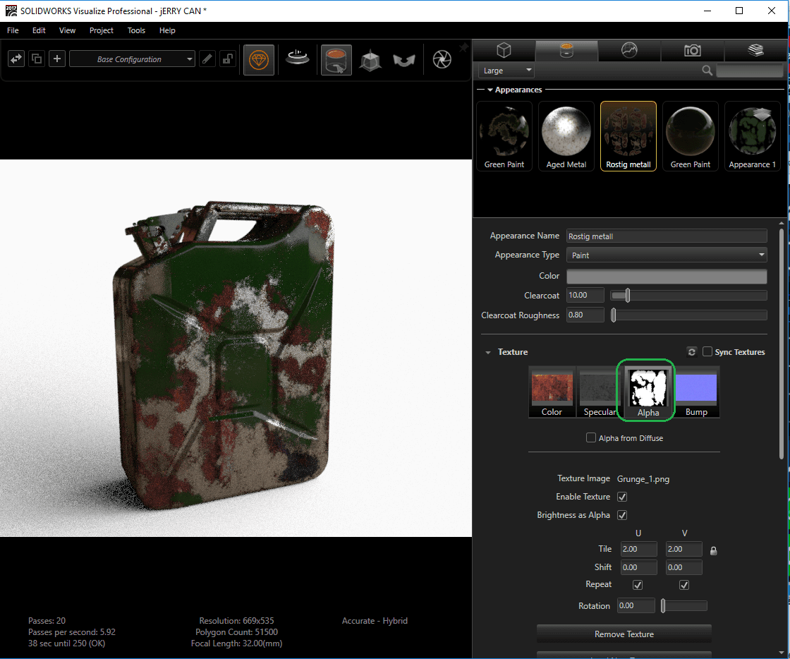Open the Appearance Type dropdown
The width and height of the screenshot is (790, 659).
click(x=667, y=255)
